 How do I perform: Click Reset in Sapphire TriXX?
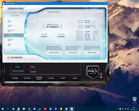click(63, 78)
